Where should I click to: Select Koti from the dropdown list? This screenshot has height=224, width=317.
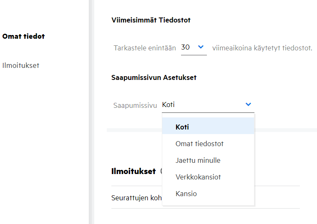point(182,127)
